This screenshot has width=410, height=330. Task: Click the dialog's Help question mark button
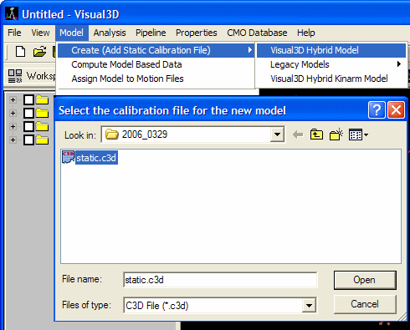[377, 110]
